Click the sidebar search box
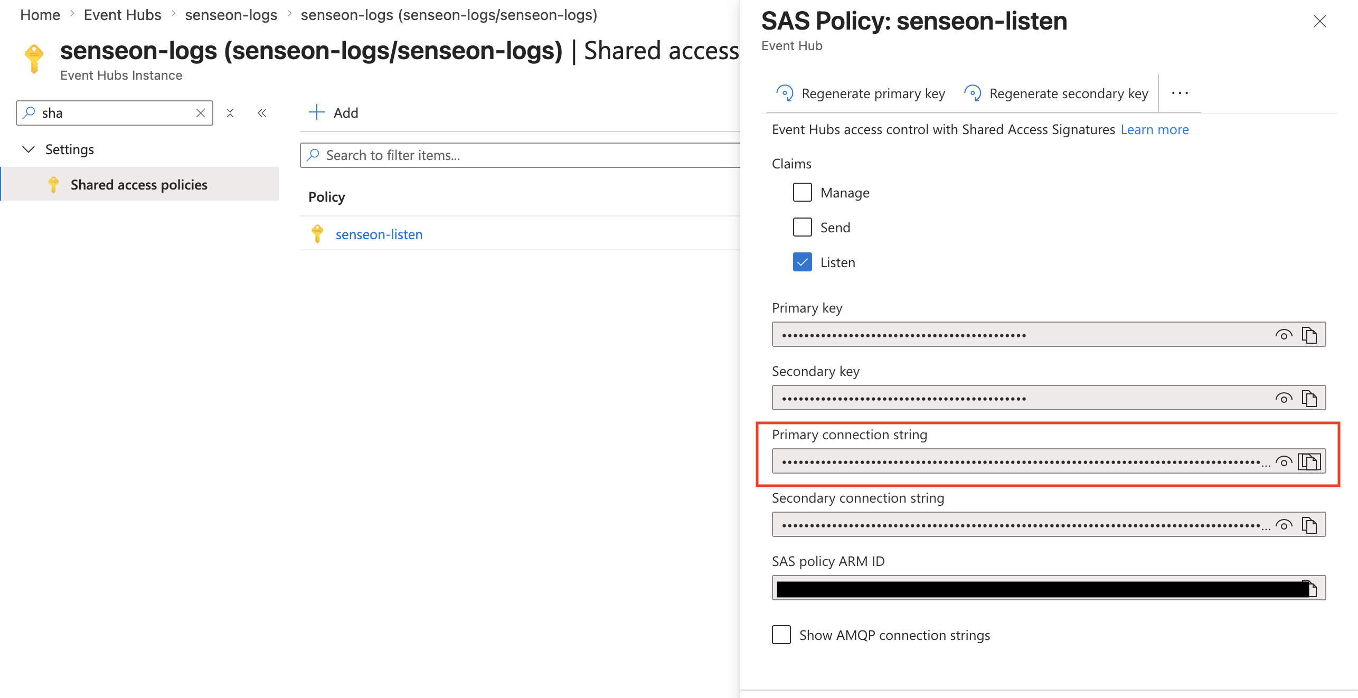Screen dimensions: 1358x698 [114, 113]
